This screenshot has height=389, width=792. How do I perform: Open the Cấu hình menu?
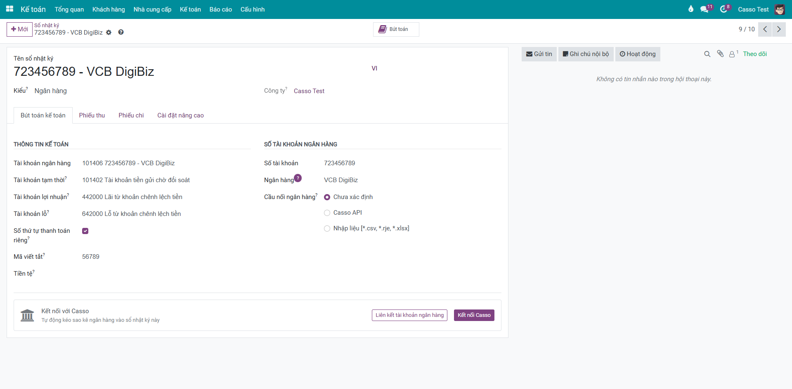point(253,9)
